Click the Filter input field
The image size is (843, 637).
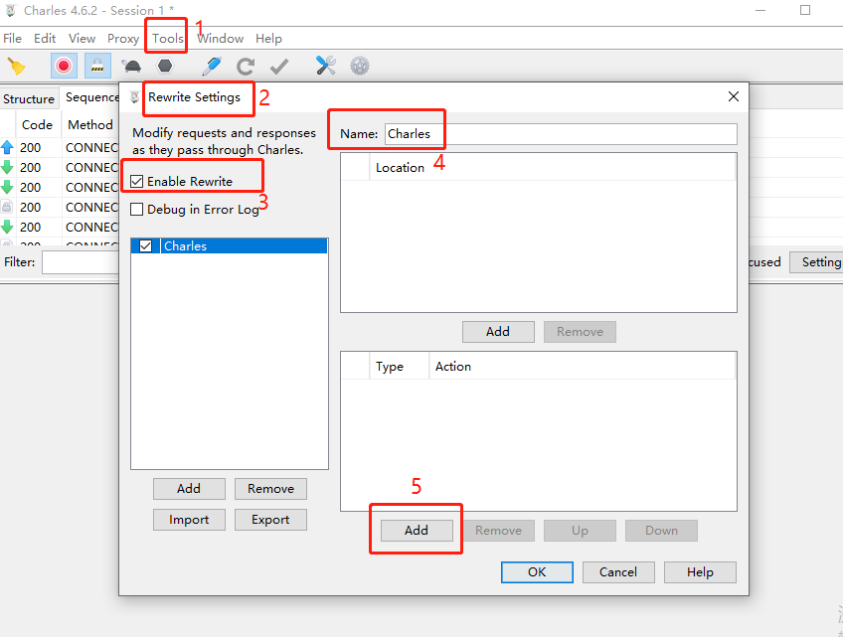[x=81, y=262]
